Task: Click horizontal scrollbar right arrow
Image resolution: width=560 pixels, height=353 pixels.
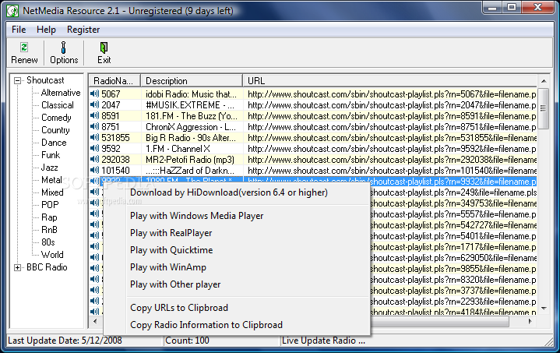Action: [530, 321]
